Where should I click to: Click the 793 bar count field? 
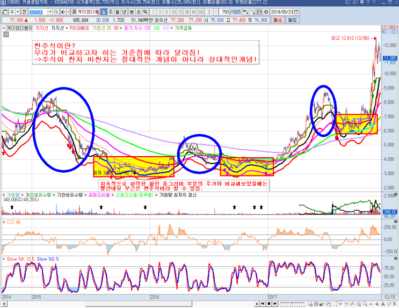coord(225,12)
